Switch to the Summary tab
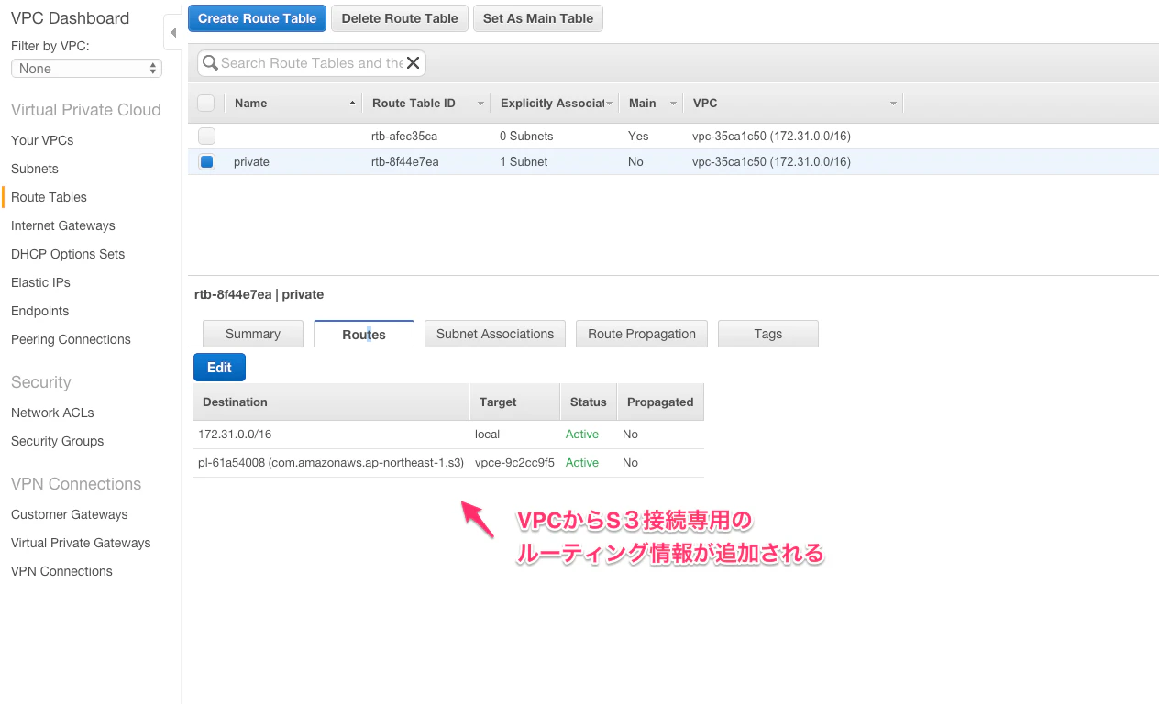 253,334
